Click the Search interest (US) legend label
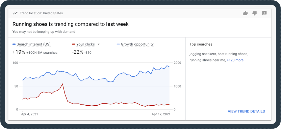Viewport: 281px width, 129px height. pyautogui.click(x=33, y=44)
